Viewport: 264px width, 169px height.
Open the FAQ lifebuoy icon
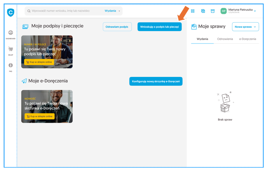(x=11, y=66)
